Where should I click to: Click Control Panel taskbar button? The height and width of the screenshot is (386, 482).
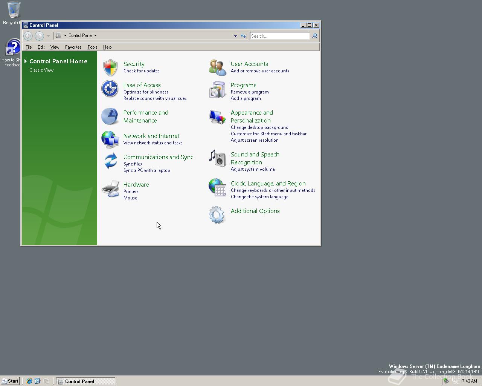pyautogui.click(x=86, y=381)
